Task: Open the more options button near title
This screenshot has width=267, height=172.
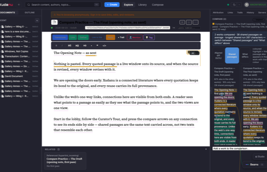Action: pos(195,22)
